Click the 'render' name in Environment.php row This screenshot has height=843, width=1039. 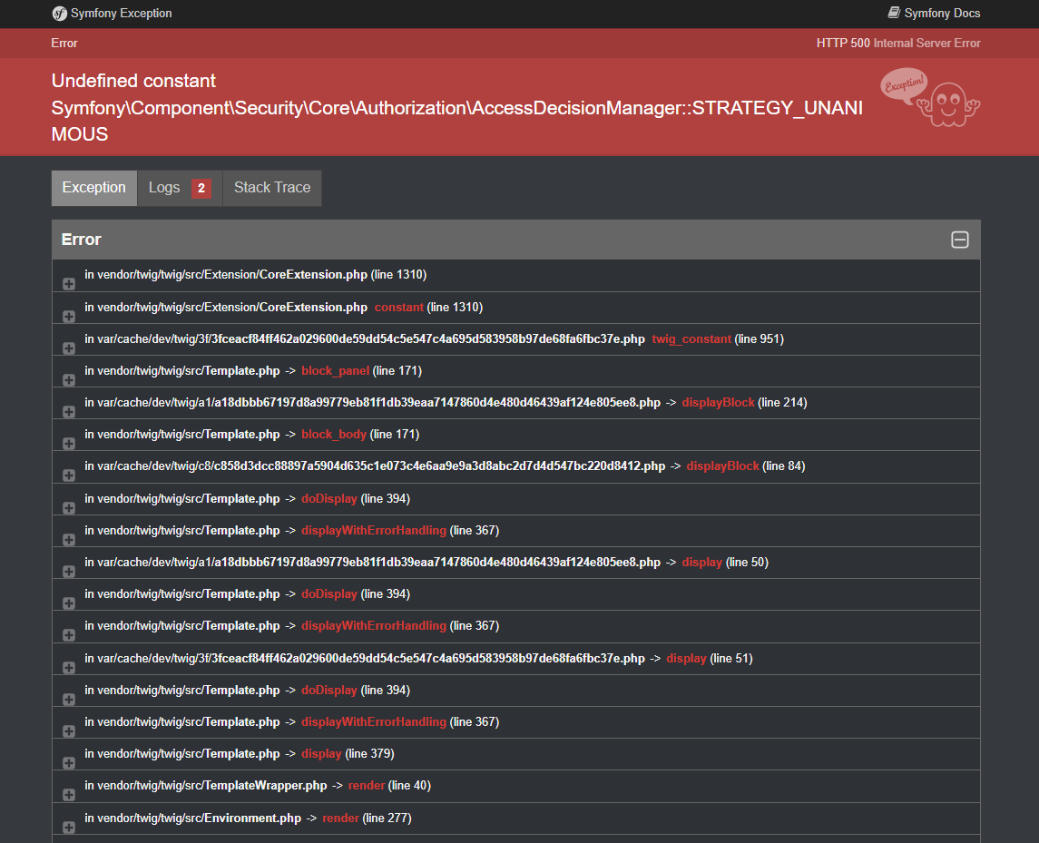point(340,818)
